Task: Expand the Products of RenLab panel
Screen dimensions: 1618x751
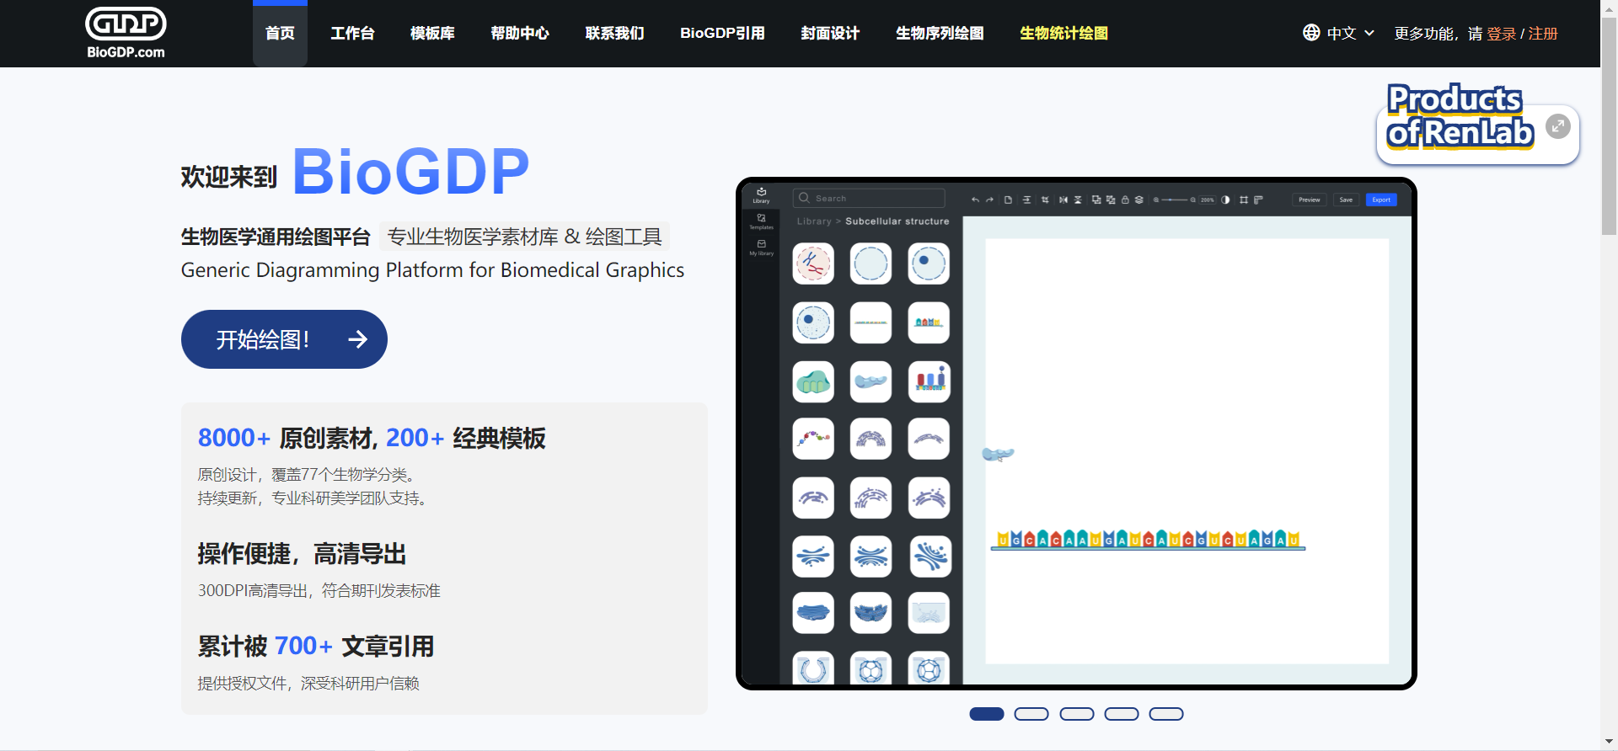Action: point(1557,127)
